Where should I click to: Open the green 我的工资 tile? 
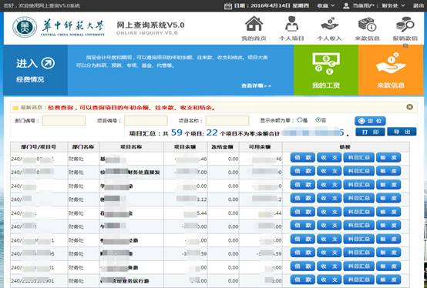pos(326,70)
